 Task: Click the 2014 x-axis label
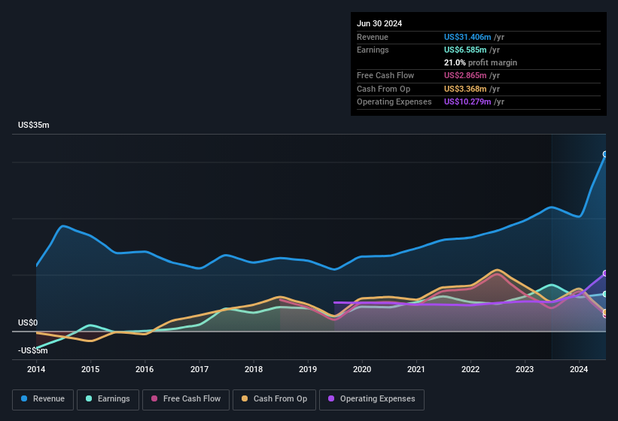(36, 369)
